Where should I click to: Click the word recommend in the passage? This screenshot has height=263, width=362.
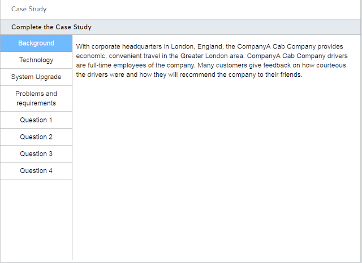click(196, 74)
